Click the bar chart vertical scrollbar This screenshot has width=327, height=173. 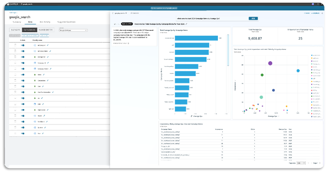228,50
